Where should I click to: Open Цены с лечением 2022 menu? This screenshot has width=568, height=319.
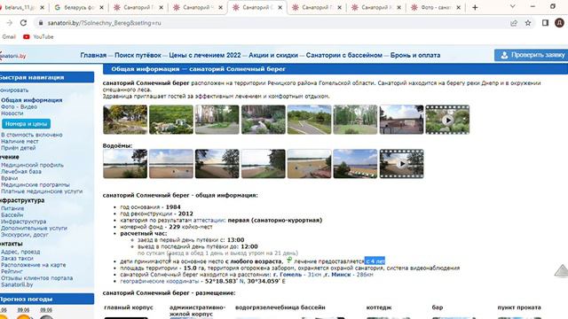pyautogui.click(x=205, y=55)
